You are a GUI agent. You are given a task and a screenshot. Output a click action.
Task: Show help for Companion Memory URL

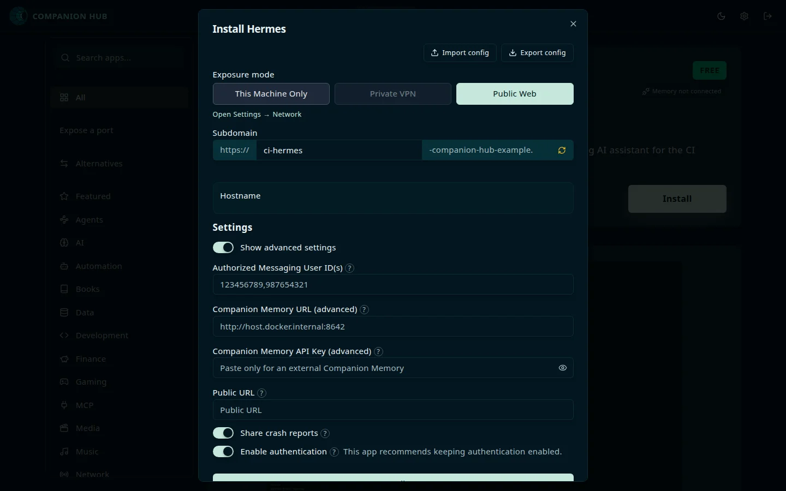(x=365, y=310)
